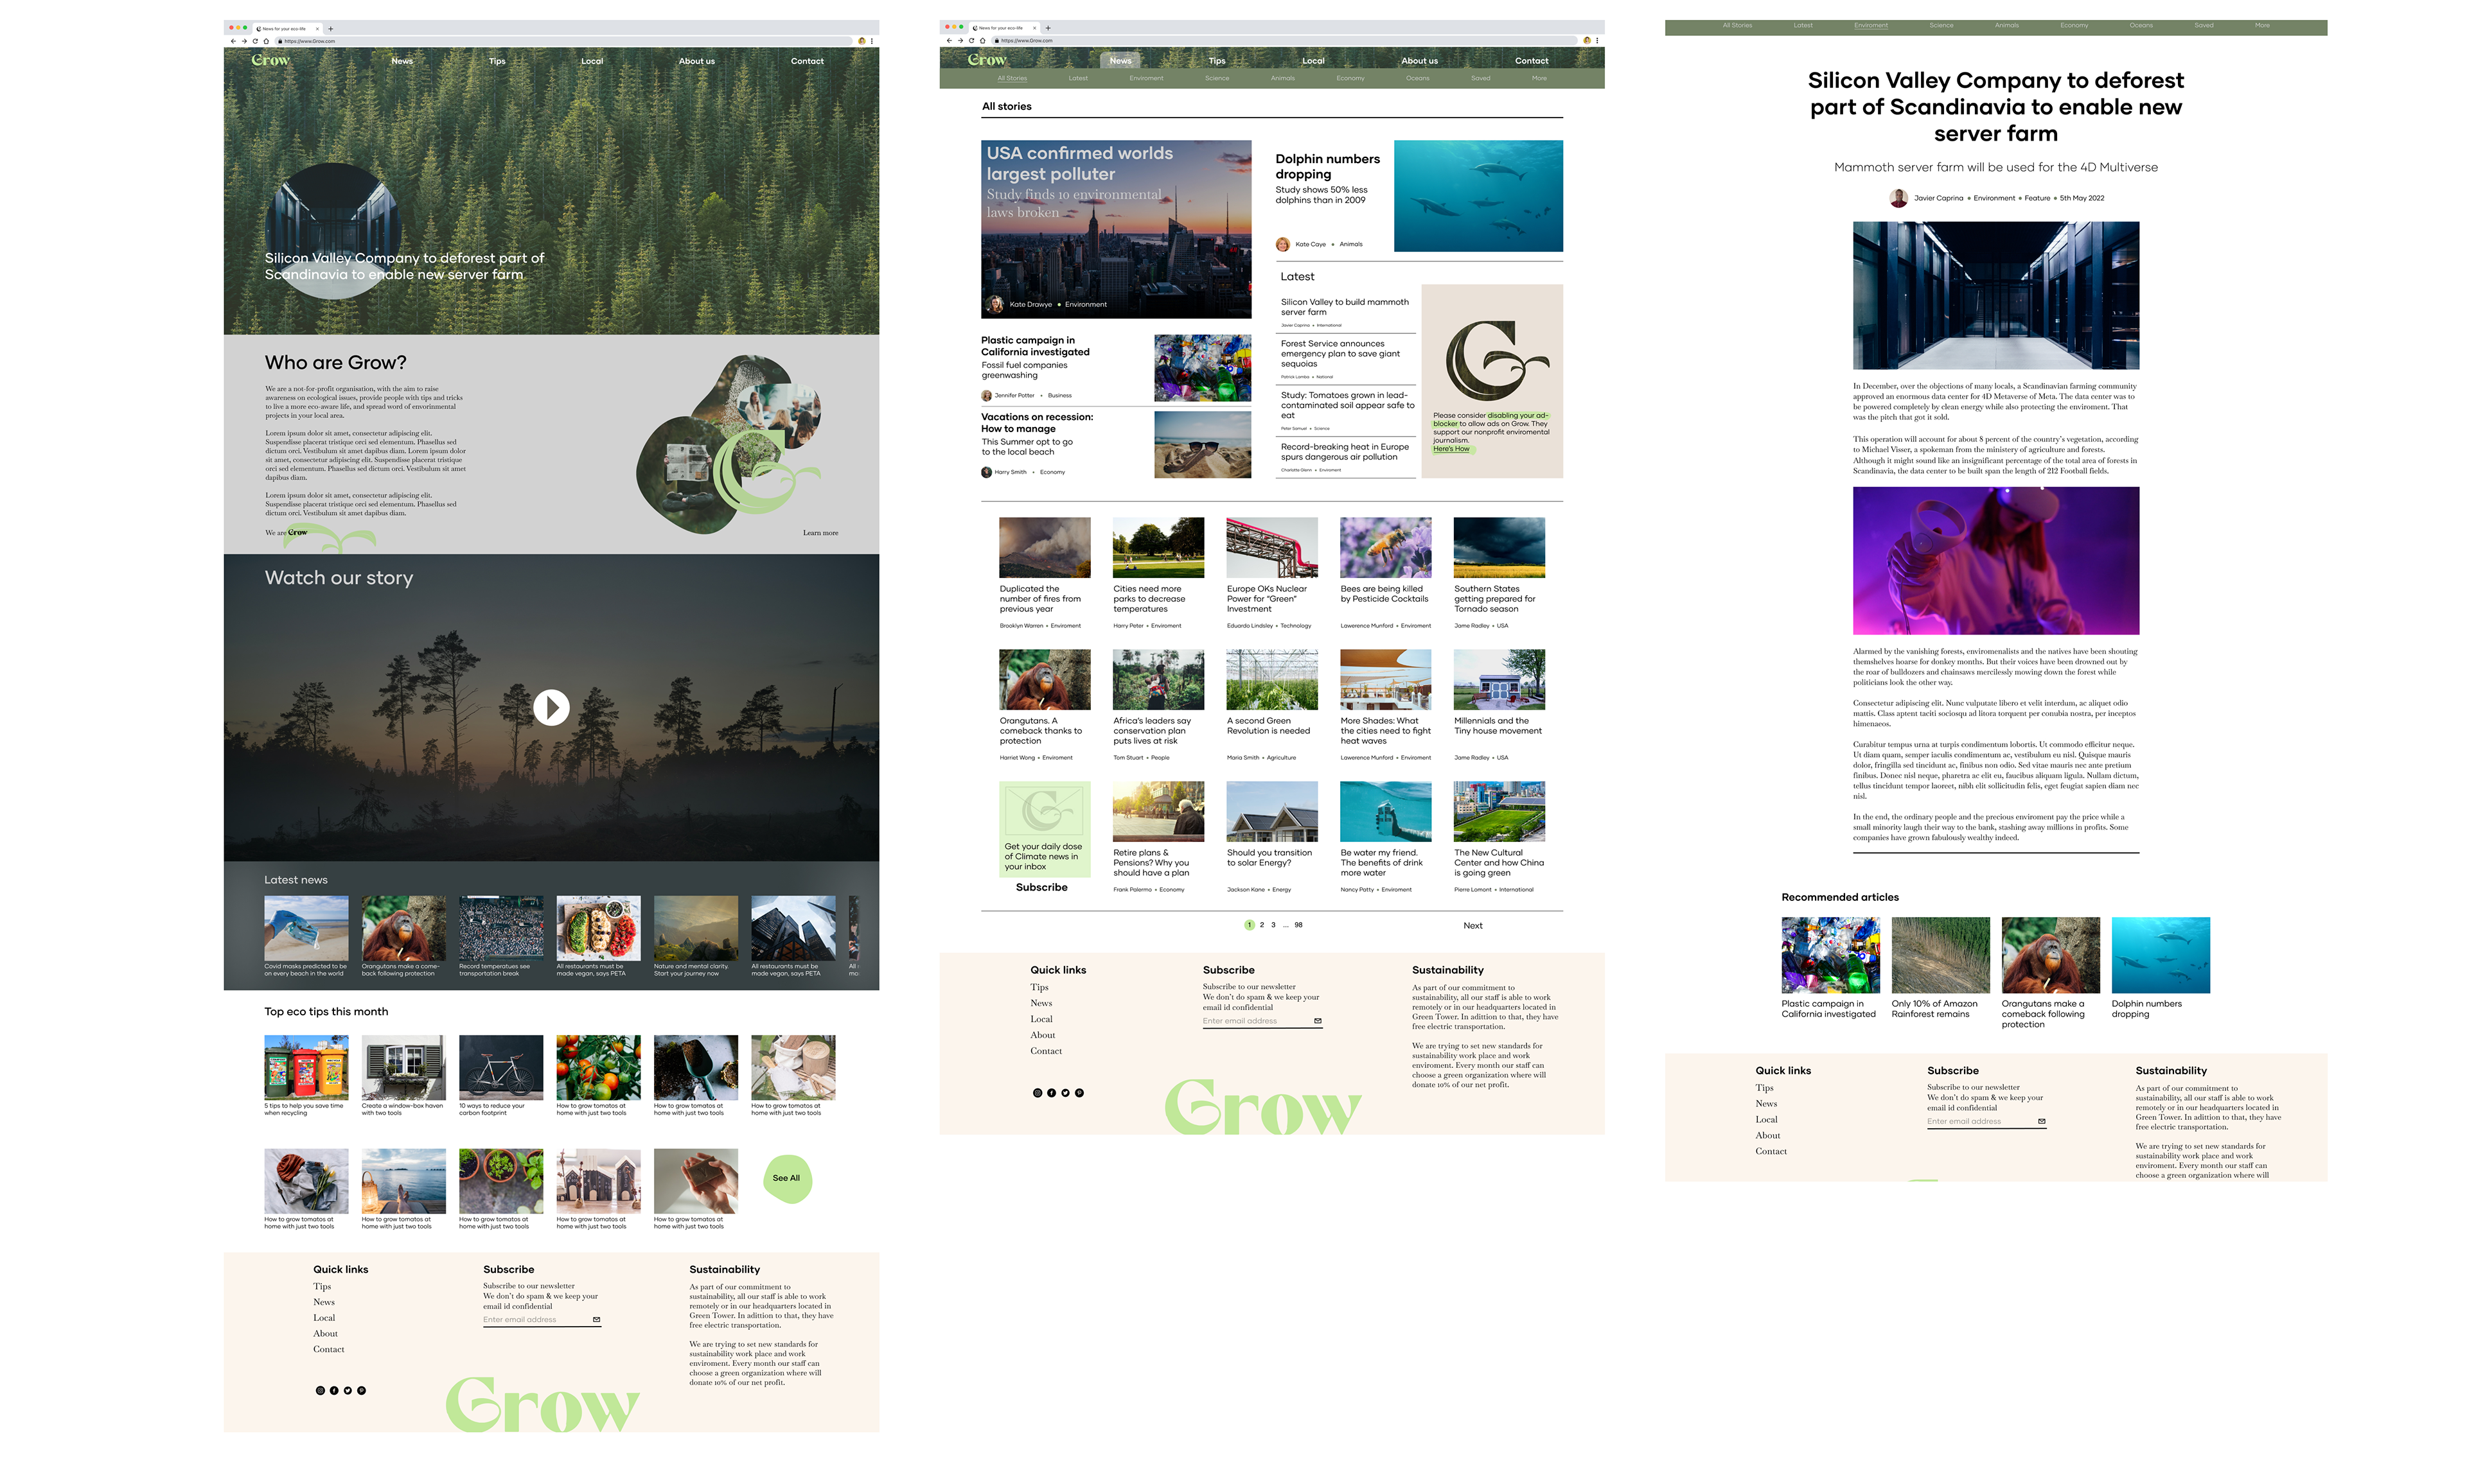
Task: Click Learn more in Who are Grow section
Action: click(820, 533)
